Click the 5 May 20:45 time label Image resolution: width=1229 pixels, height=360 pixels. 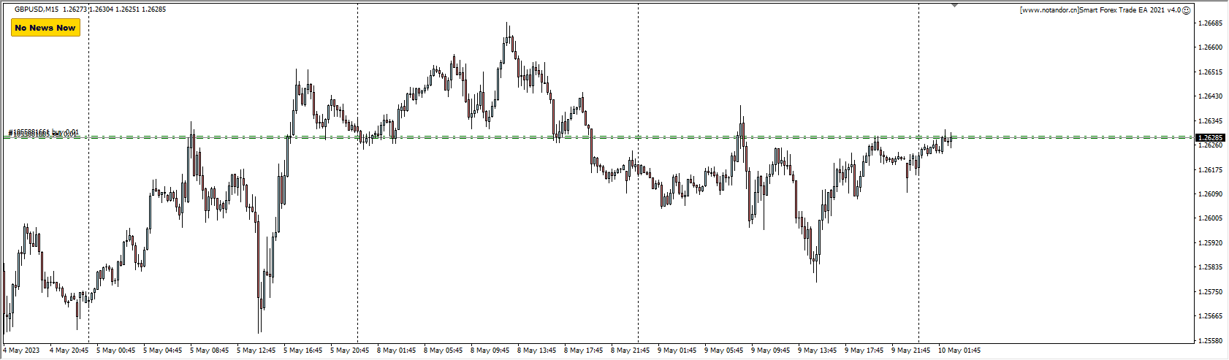tap(350, 351)
